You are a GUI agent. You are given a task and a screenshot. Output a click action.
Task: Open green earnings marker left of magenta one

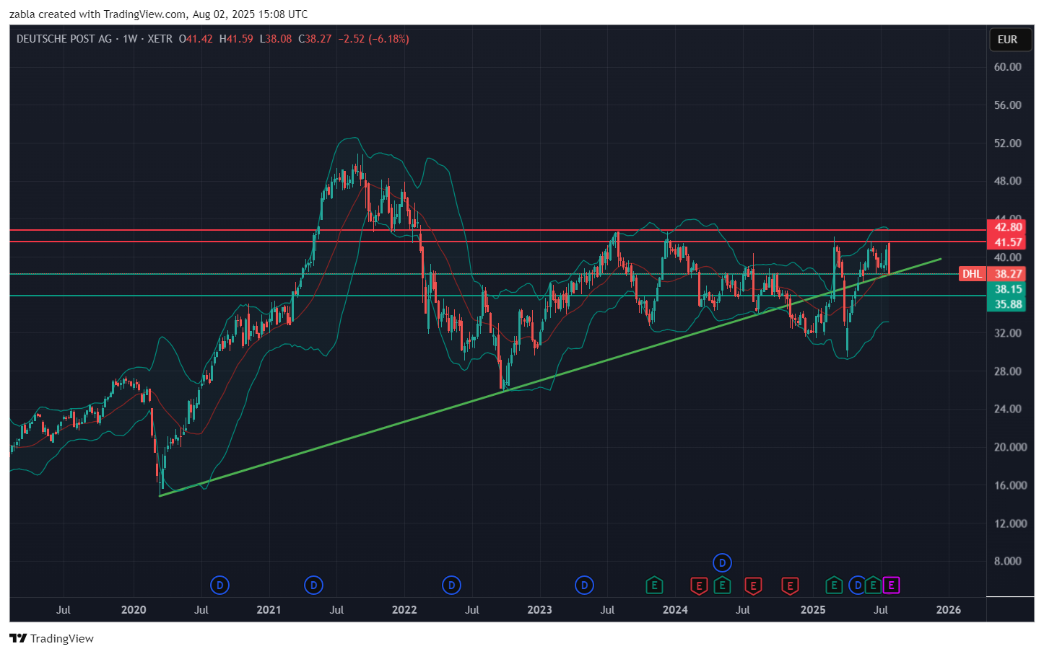[874, 585]
